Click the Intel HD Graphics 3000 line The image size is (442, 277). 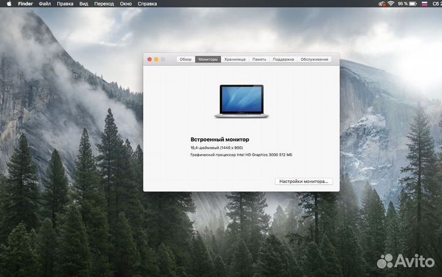pos(241,155)
